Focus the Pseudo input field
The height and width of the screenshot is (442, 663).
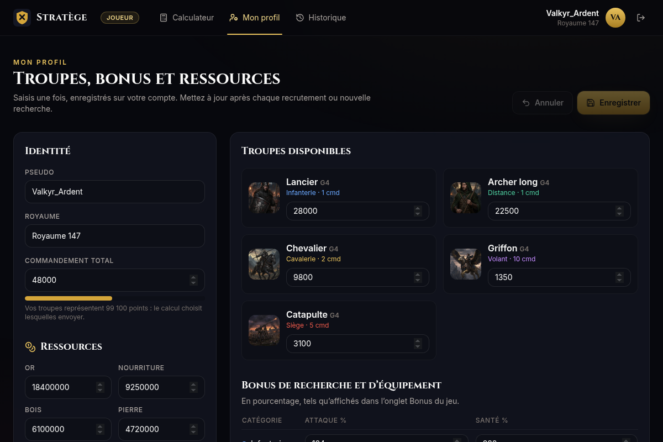(x=115, y=192)
